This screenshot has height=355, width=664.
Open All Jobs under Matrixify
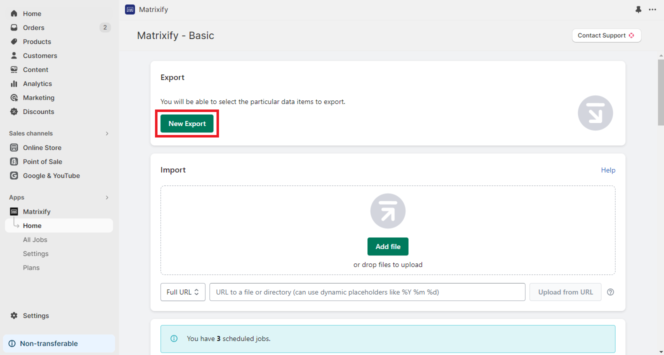[35, 239]
